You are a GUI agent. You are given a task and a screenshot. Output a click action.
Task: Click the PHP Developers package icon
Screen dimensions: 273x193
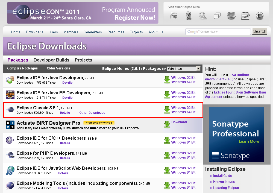(10, 155)
